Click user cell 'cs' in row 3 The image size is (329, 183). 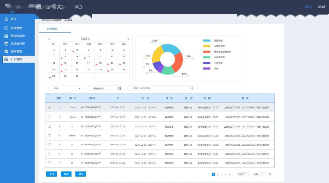(72, 126)
